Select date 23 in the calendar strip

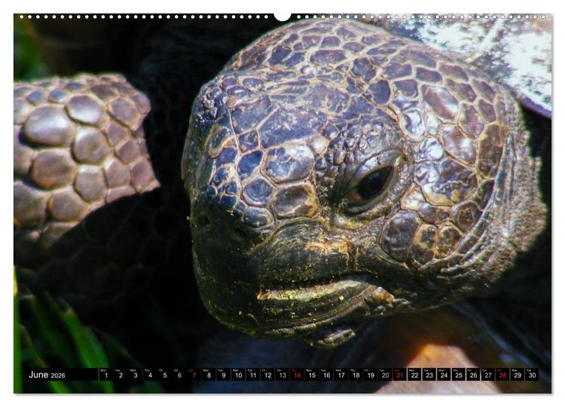(430, 374)
